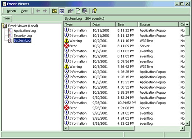The height and width of the screenshot is (139, 192).
Task: Select the Information event at 8:11:12 PM
Action: (x=125, y=35)
